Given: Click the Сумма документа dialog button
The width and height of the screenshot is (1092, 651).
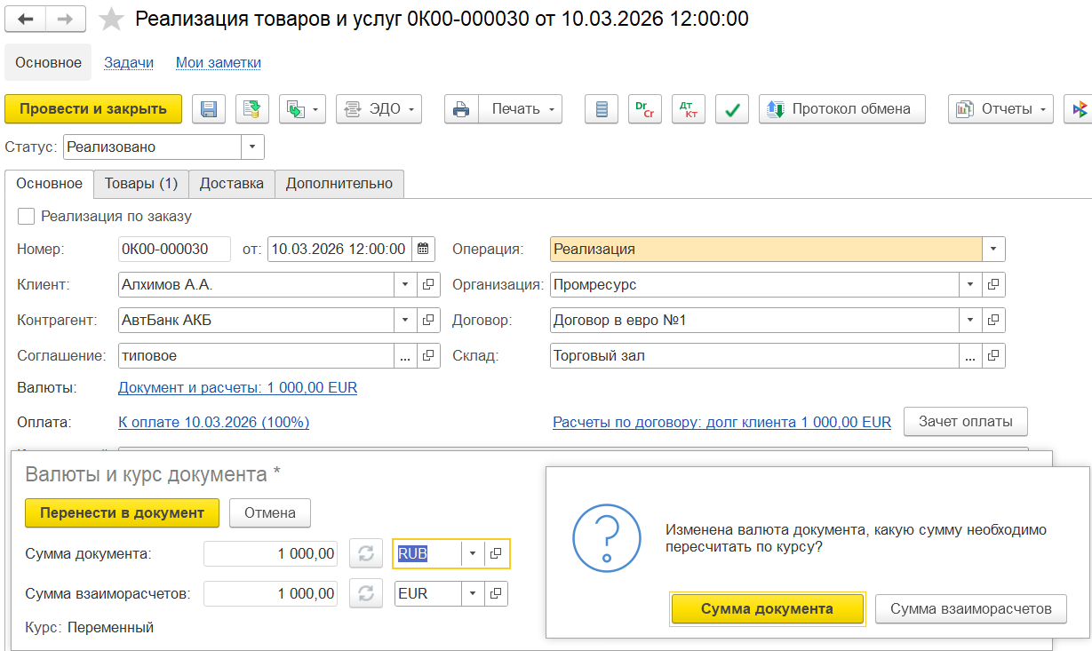Looking at the screenshot, I should [x=767, y=609].
